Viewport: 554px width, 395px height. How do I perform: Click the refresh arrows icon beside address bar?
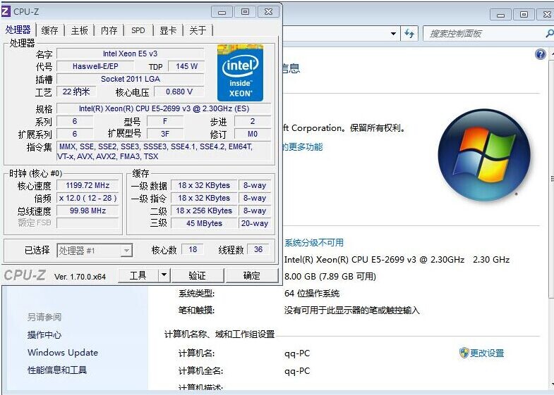409,34
